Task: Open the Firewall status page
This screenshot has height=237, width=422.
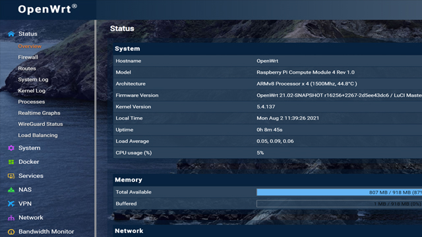Action: click(x=28, y=57)
